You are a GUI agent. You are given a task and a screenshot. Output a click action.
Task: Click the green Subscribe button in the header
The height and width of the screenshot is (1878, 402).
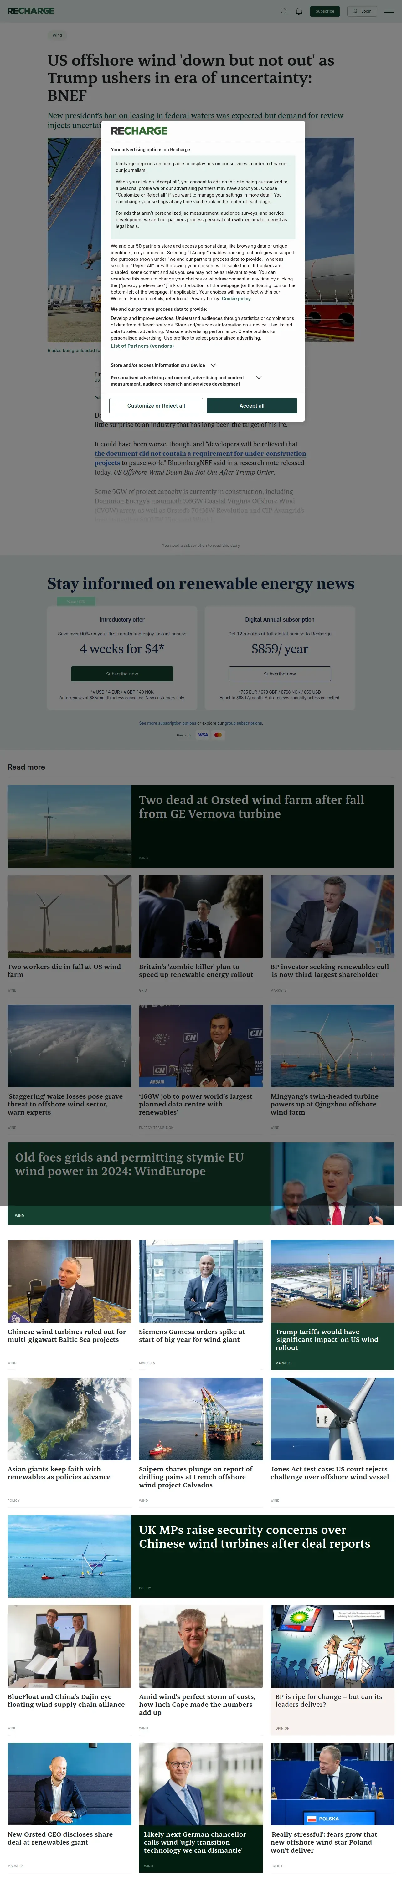(325, 11)
